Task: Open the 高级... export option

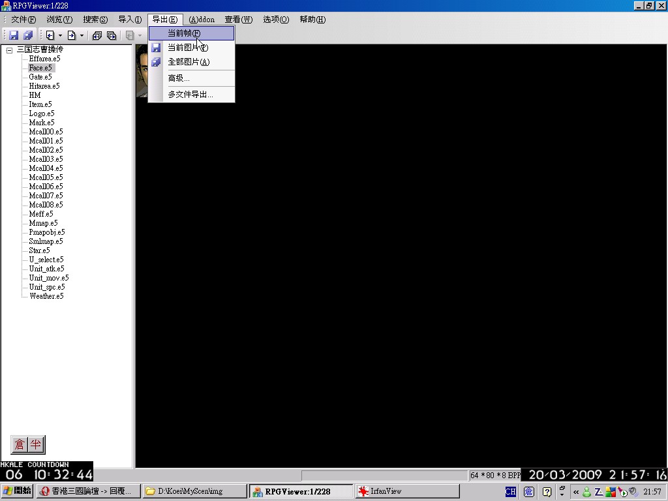Action: (x=191, y=78)
